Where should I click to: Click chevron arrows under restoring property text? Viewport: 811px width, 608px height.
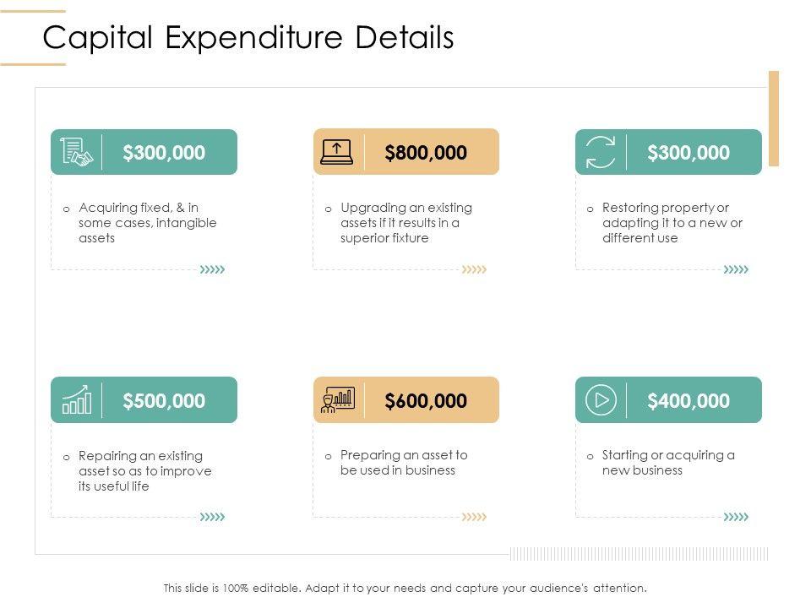click(736, 269)
